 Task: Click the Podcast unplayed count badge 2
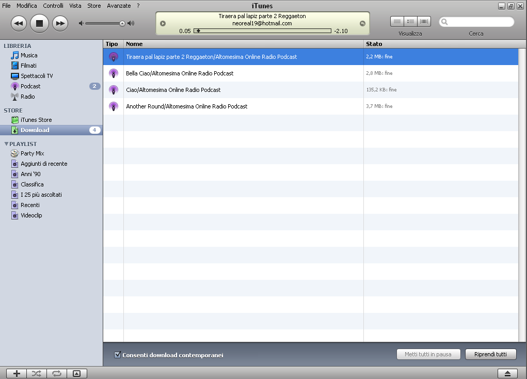tap(94, 86)
